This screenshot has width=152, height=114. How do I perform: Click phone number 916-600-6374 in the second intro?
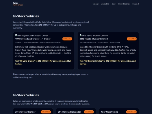point(36,104)
